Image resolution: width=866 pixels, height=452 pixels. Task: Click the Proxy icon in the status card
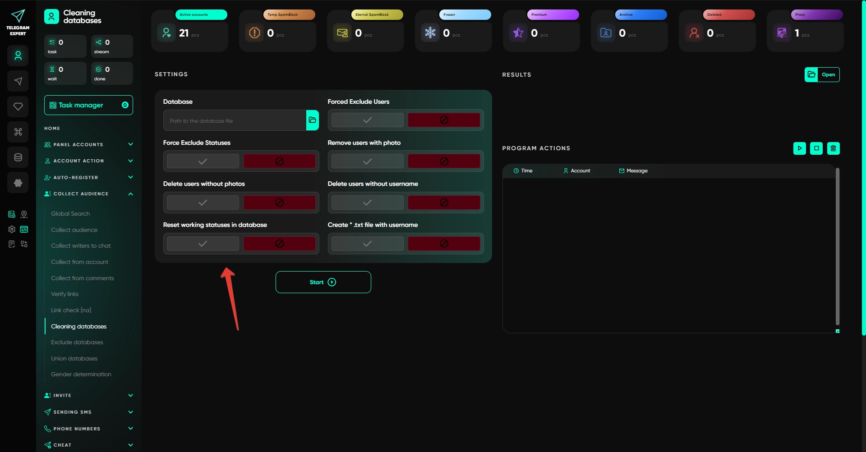782,33
